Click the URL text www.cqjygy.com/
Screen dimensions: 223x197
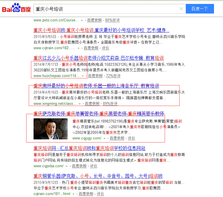[x=87, y=138]
